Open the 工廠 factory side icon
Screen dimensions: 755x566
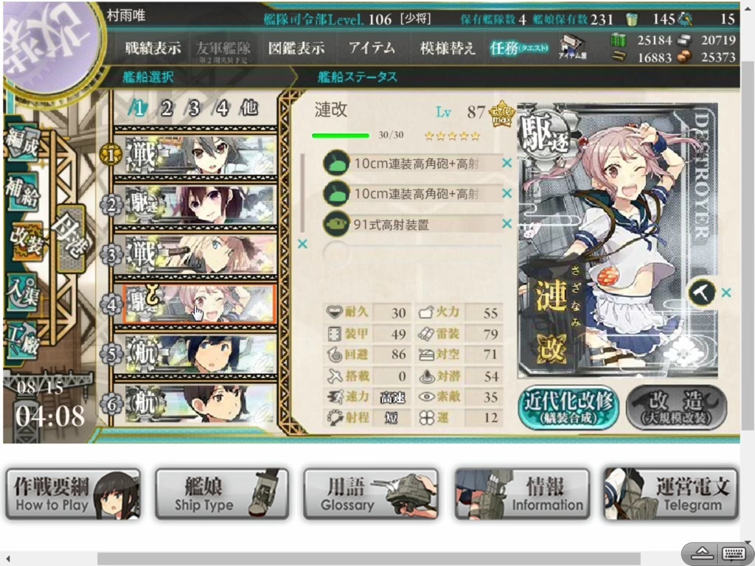(x=23, y=340)
